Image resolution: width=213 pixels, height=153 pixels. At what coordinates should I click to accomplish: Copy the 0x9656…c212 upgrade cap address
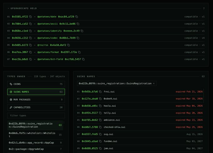[x=31, y=38]
